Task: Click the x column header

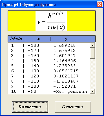Action: tap(38, 39)
